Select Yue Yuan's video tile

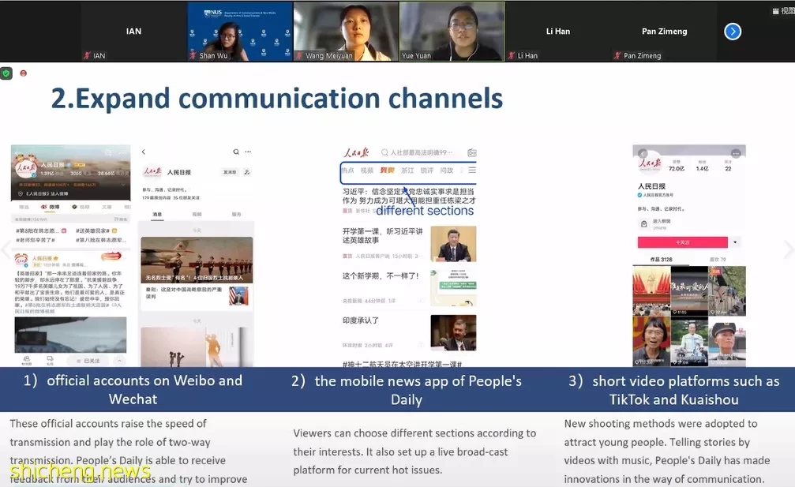click(452, 32)
